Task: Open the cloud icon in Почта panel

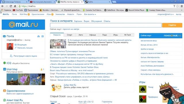Action: pyautogui.click(x=39, y=36)
